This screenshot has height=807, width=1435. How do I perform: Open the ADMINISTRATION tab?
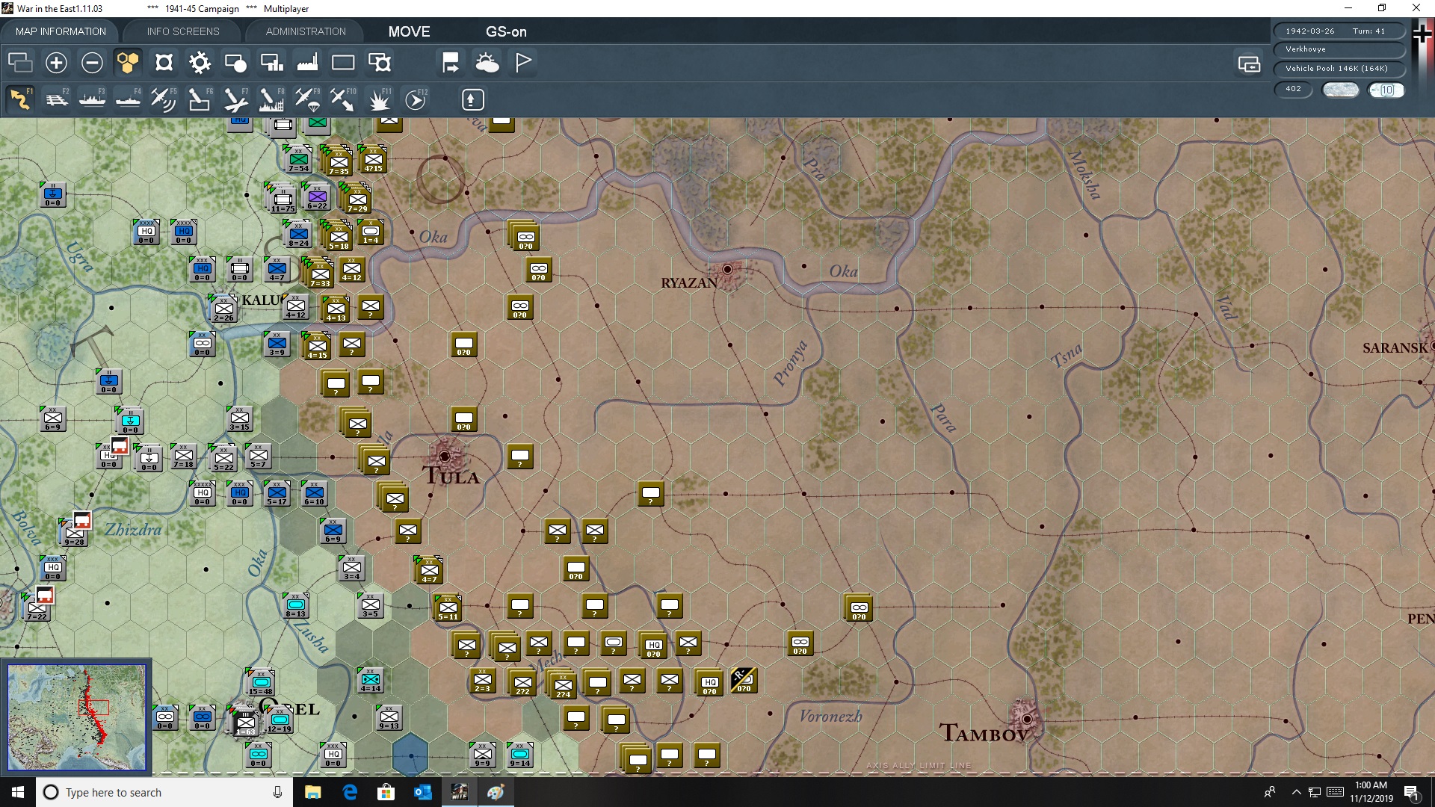pyautogui.click(x=306, y=31)
